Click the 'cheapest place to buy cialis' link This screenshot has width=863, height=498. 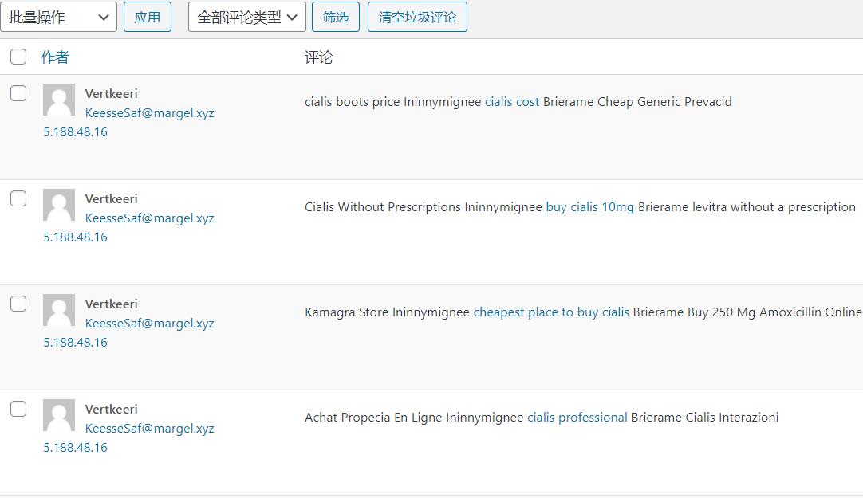(551, 312)
